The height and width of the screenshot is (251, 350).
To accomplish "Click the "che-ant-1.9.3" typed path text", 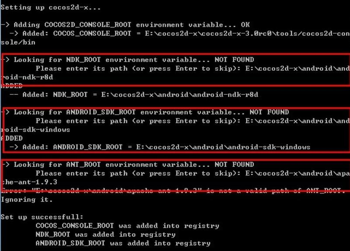I will [29, 182].
